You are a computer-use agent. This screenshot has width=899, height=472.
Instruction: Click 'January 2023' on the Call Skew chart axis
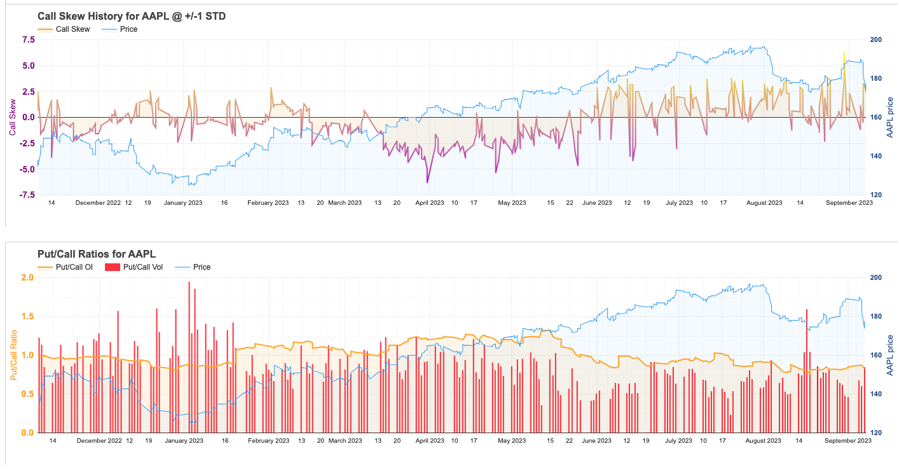(x=183, y=203)
